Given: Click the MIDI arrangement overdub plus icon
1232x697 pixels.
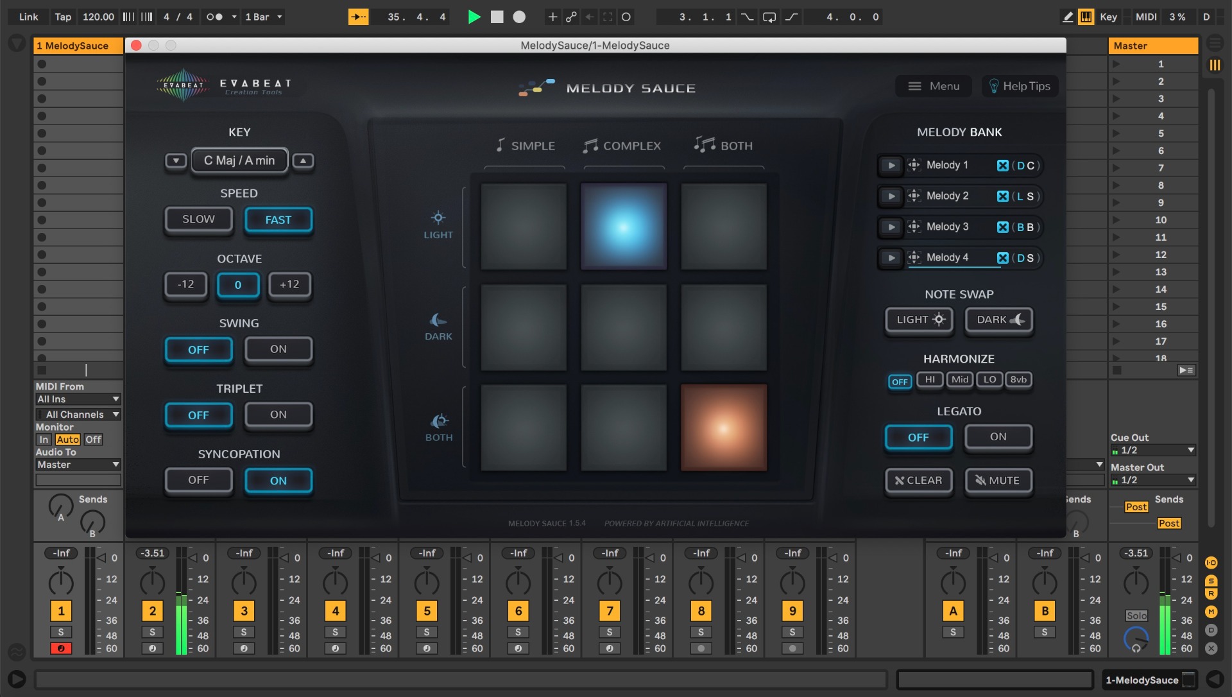Looking at the screenshot, I should (552, 17).
